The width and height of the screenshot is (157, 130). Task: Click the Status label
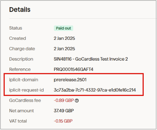(x=16, y=28)
